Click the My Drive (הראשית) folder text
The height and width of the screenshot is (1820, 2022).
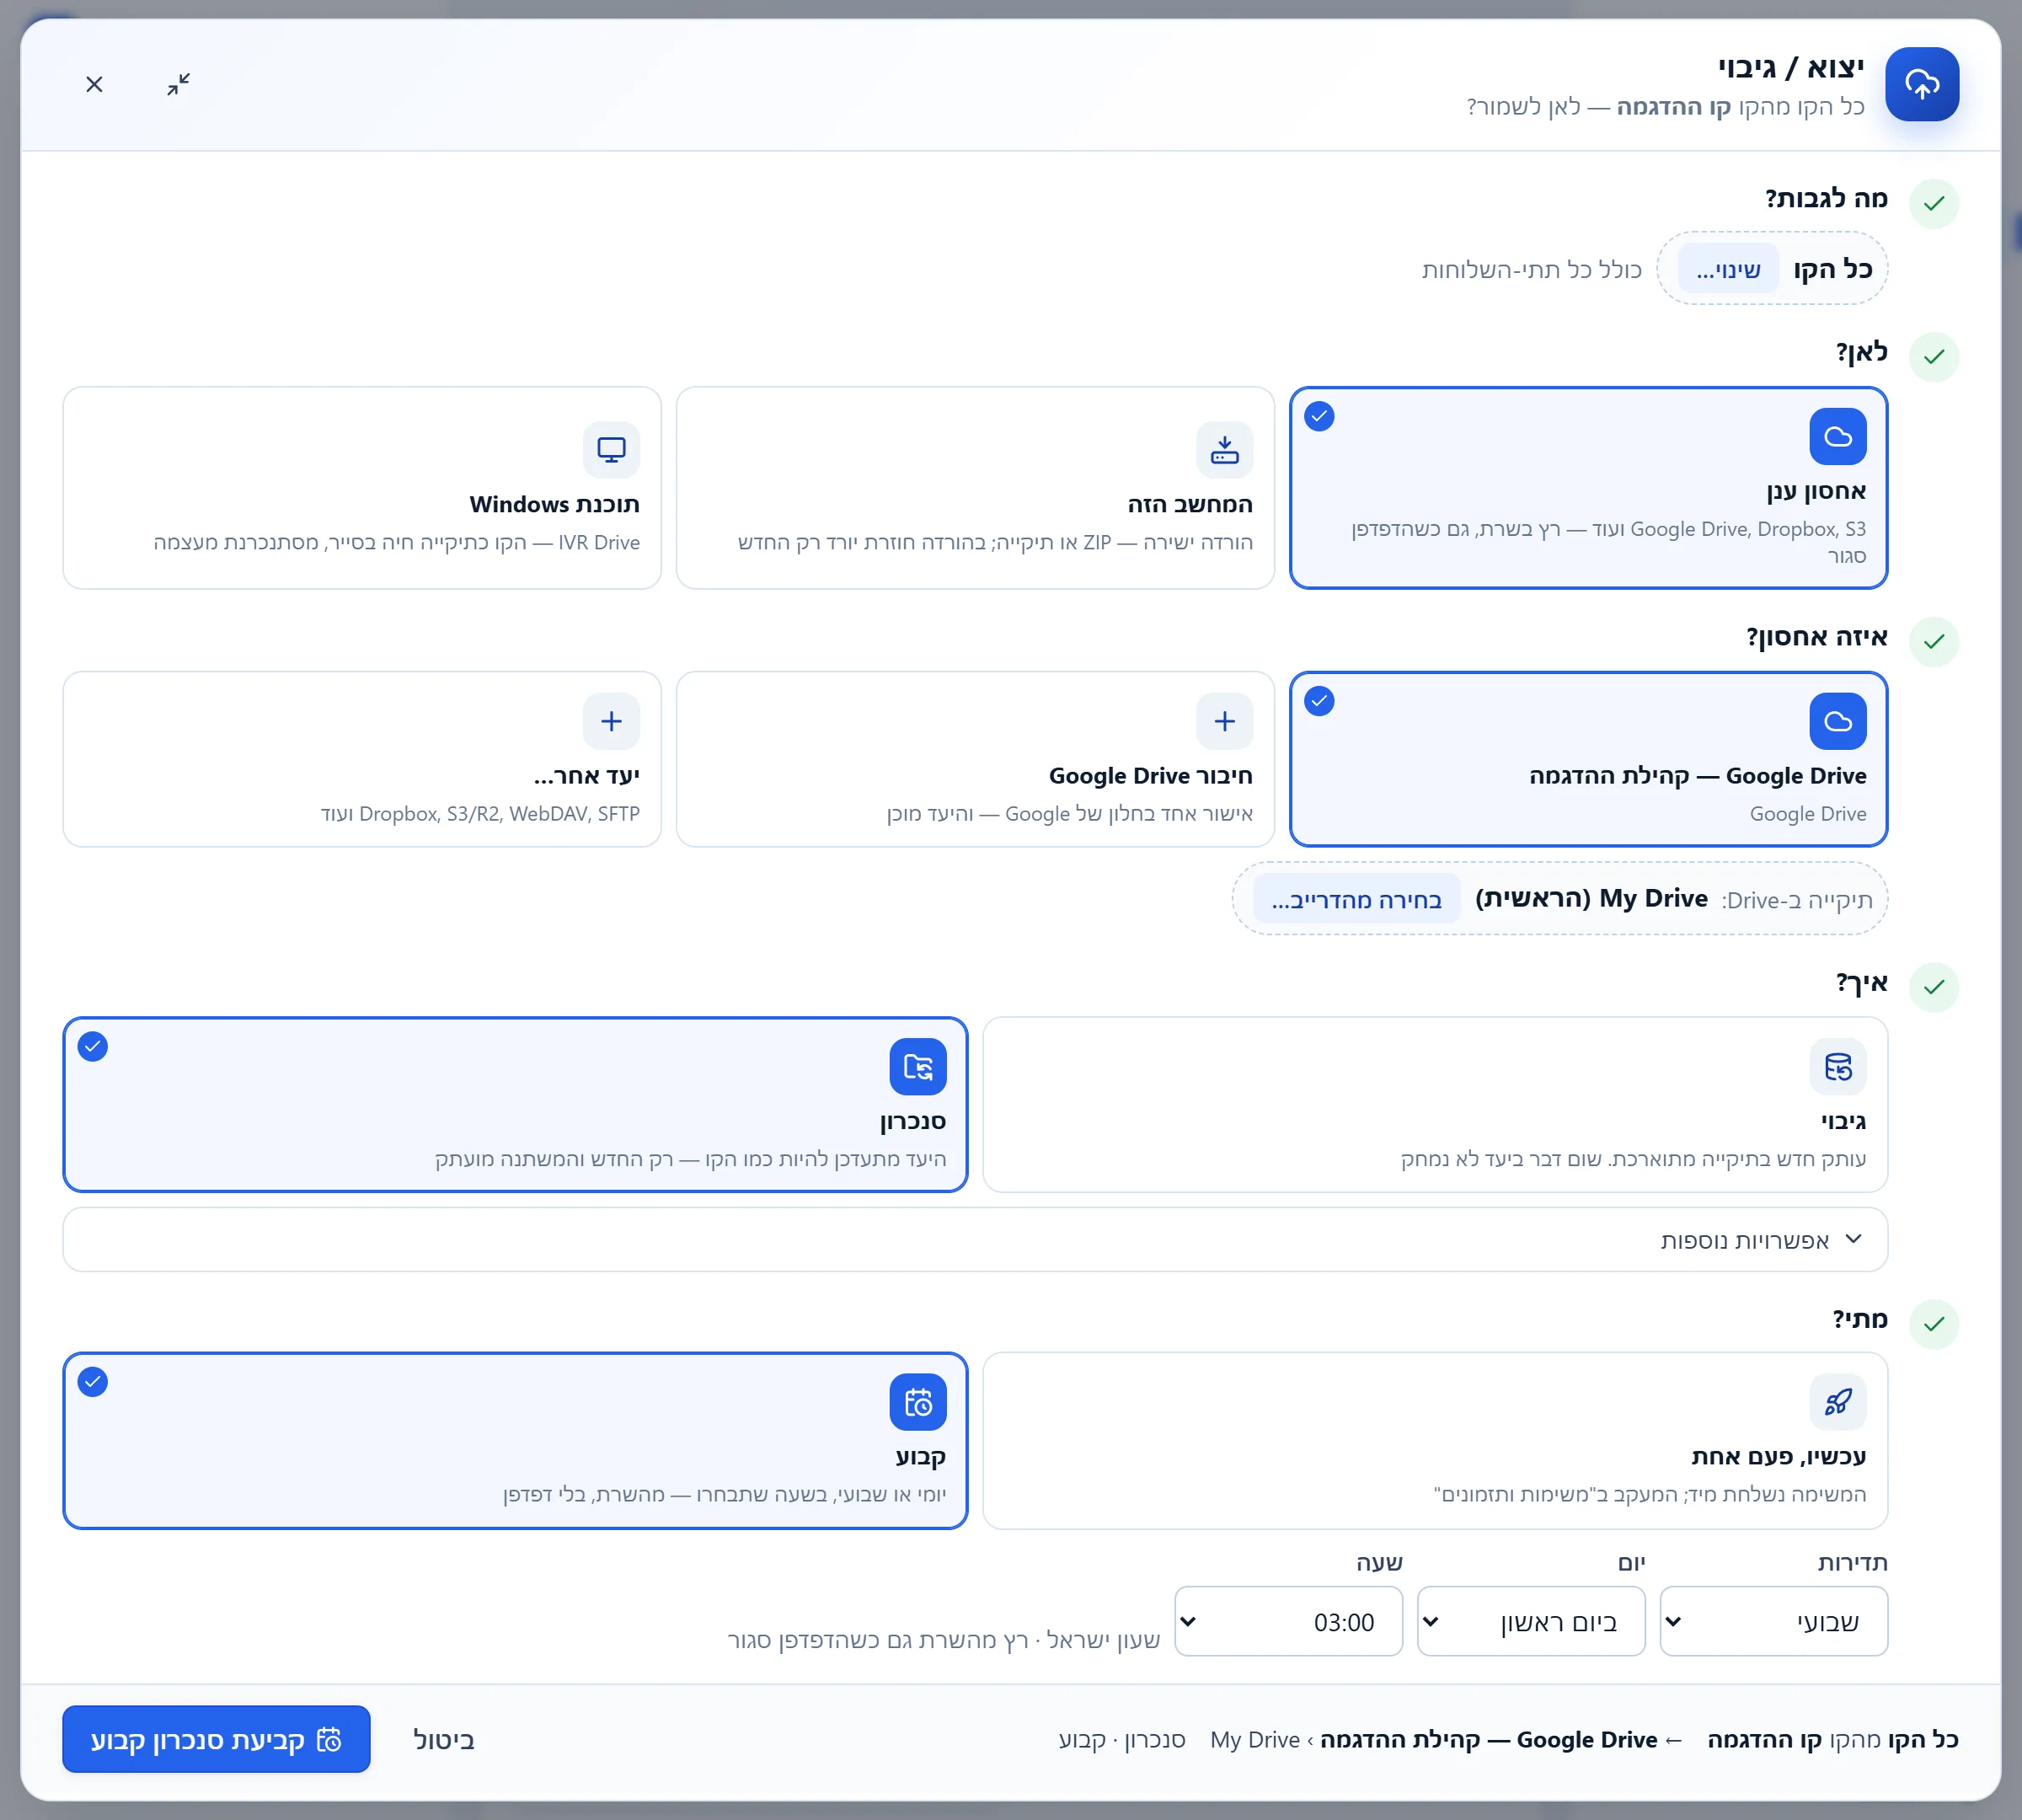pyautogui.click(x=1591, y=898)
